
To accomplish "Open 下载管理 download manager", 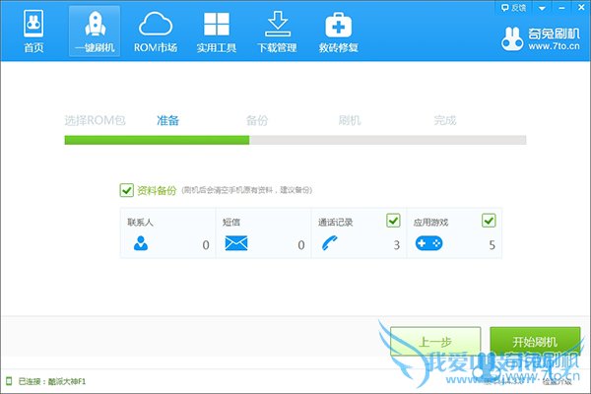I will tap(277, 32).
